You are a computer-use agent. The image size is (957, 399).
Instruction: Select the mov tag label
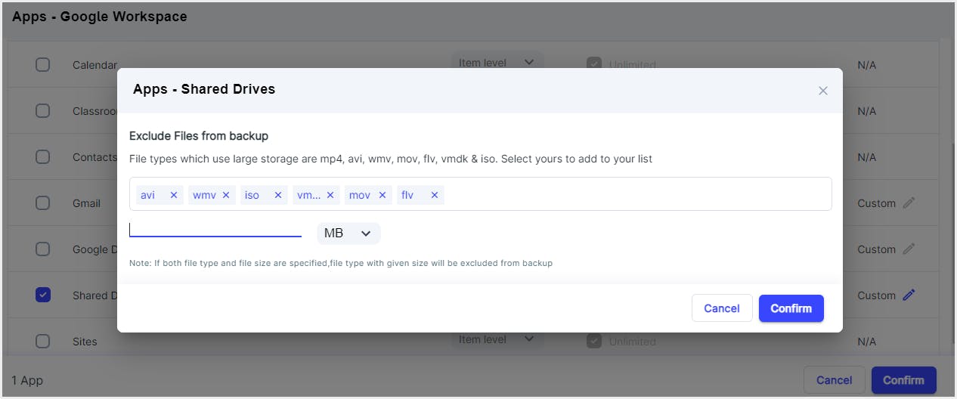tap(360, 195)
